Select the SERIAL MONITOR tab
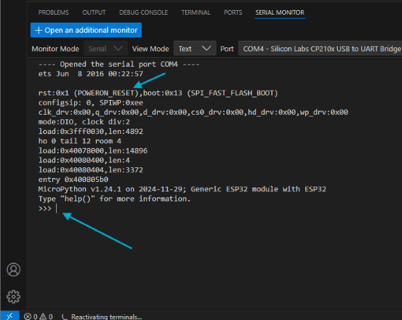Image resolution: width=402 pixels, height=320 pixels. point(280,12)
